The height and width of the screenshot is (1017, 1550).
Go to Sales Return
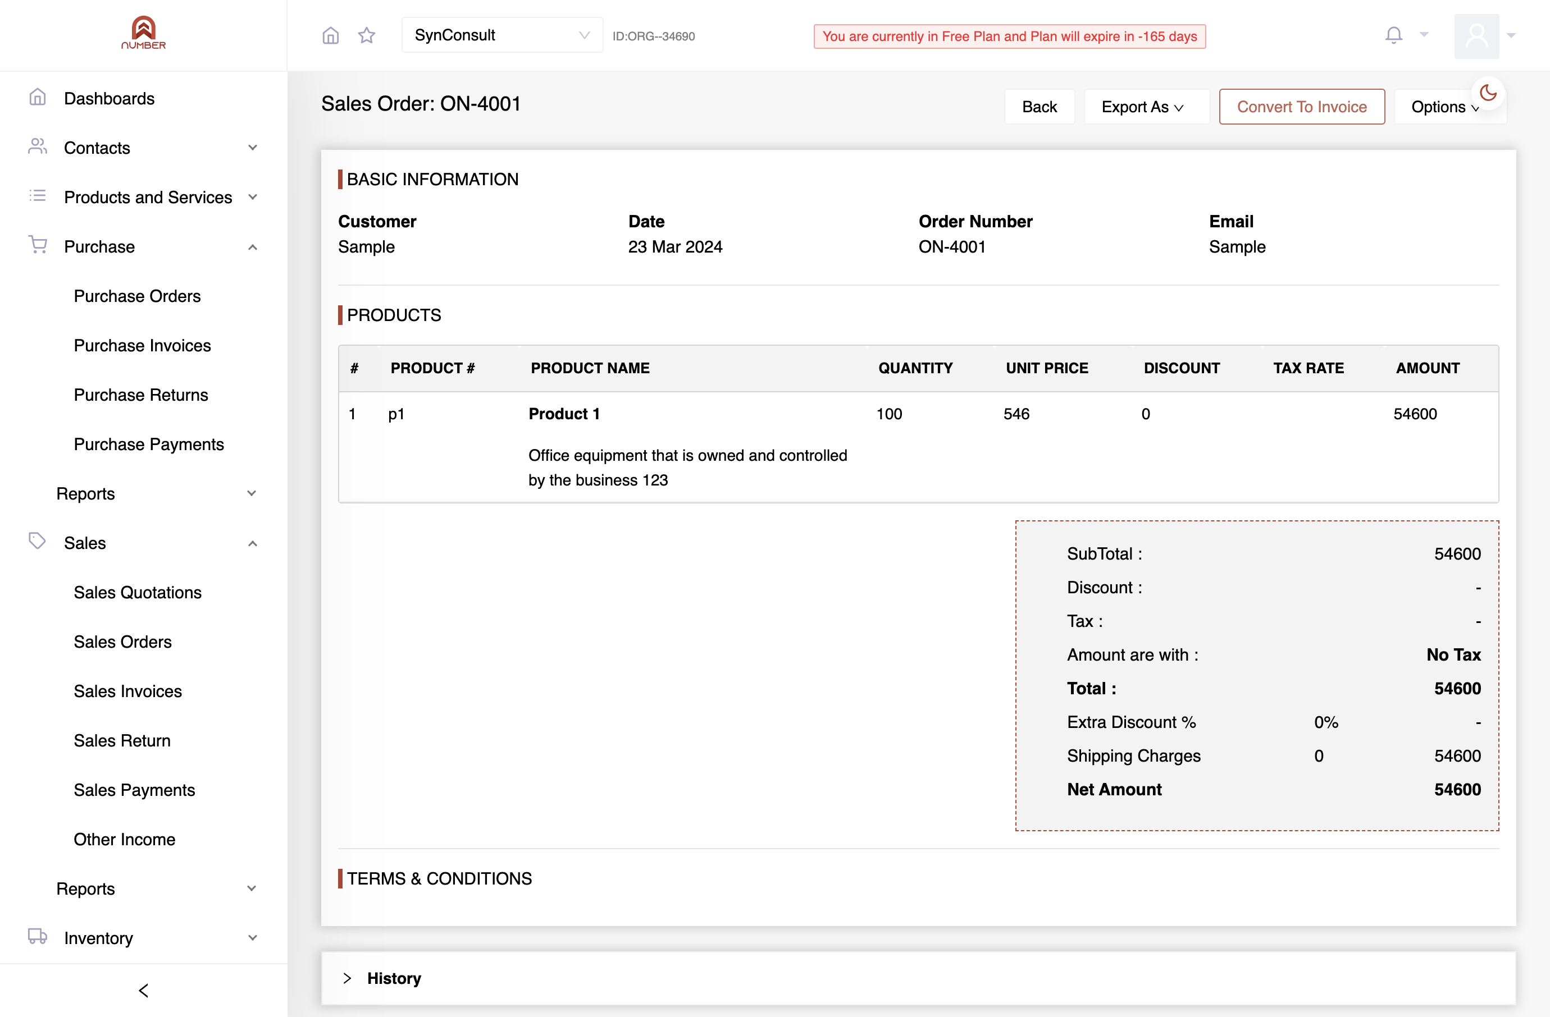point(122,741)
